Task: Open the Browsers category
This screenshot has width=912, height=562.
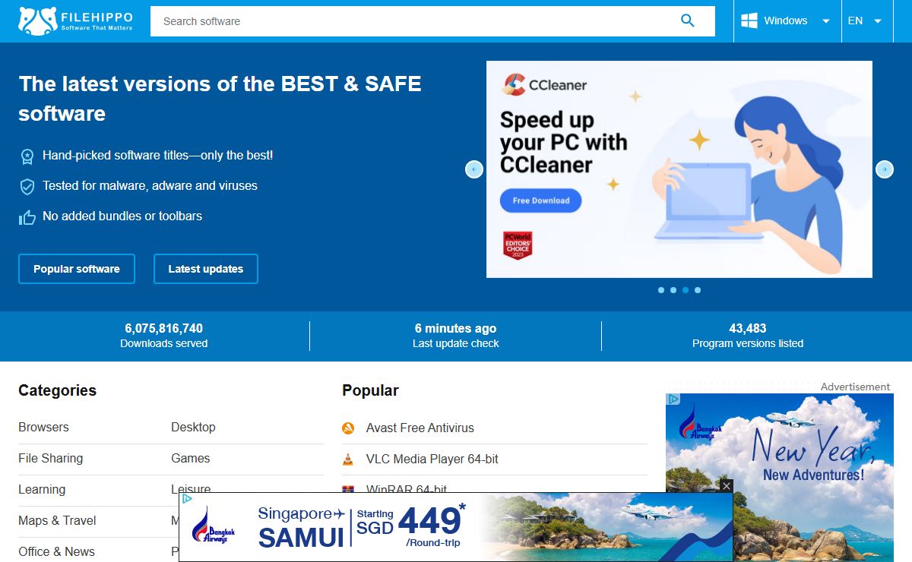Action: point(43,427)
